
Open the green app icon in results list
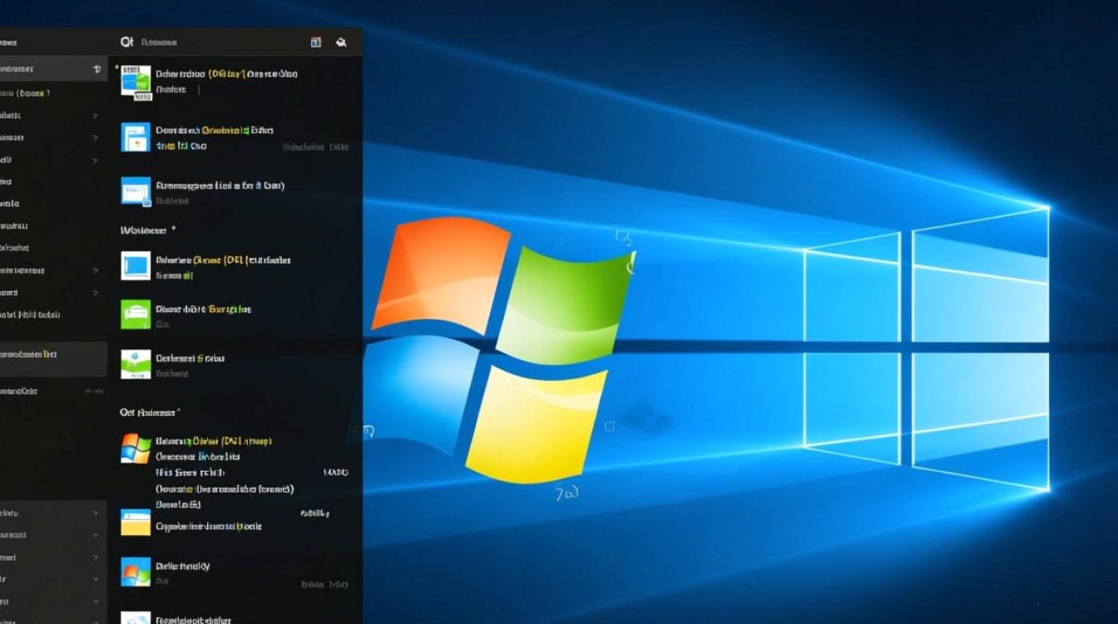pos(134,314)
